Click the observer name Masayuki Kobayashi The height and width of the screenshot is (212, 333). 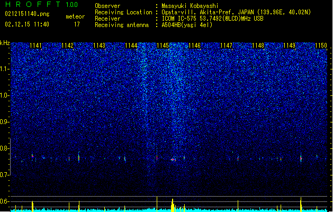pyautogui.click(x=190, y=6)
